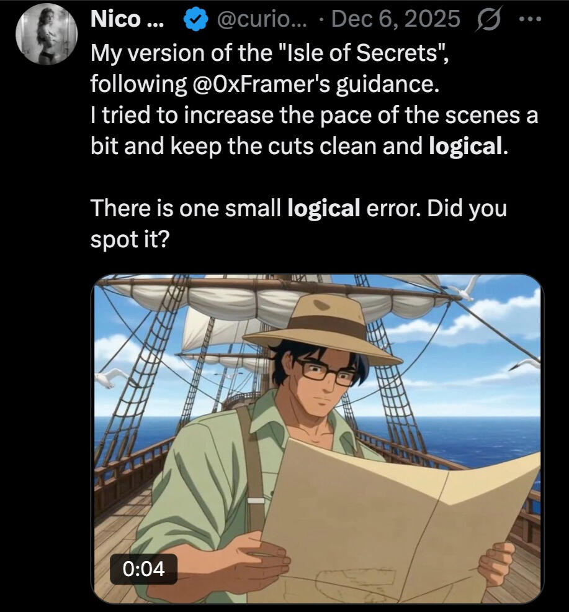Click the @curio... handle

coord(261,19)
